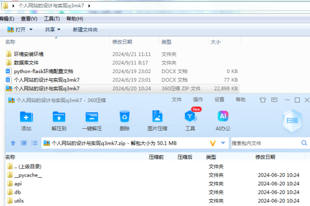This screenshot has width=310, height=206.
Task: Click the 数据库文件 folder icon in Explorer
Action: (x=8, y=62)
